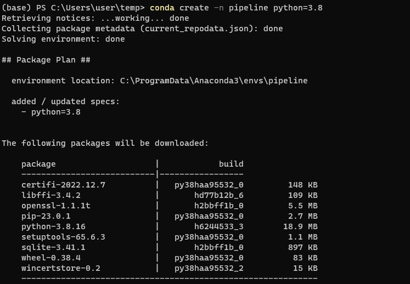
Task: Click the libffi-3.4.2 package name
Action: pos(51,195)
